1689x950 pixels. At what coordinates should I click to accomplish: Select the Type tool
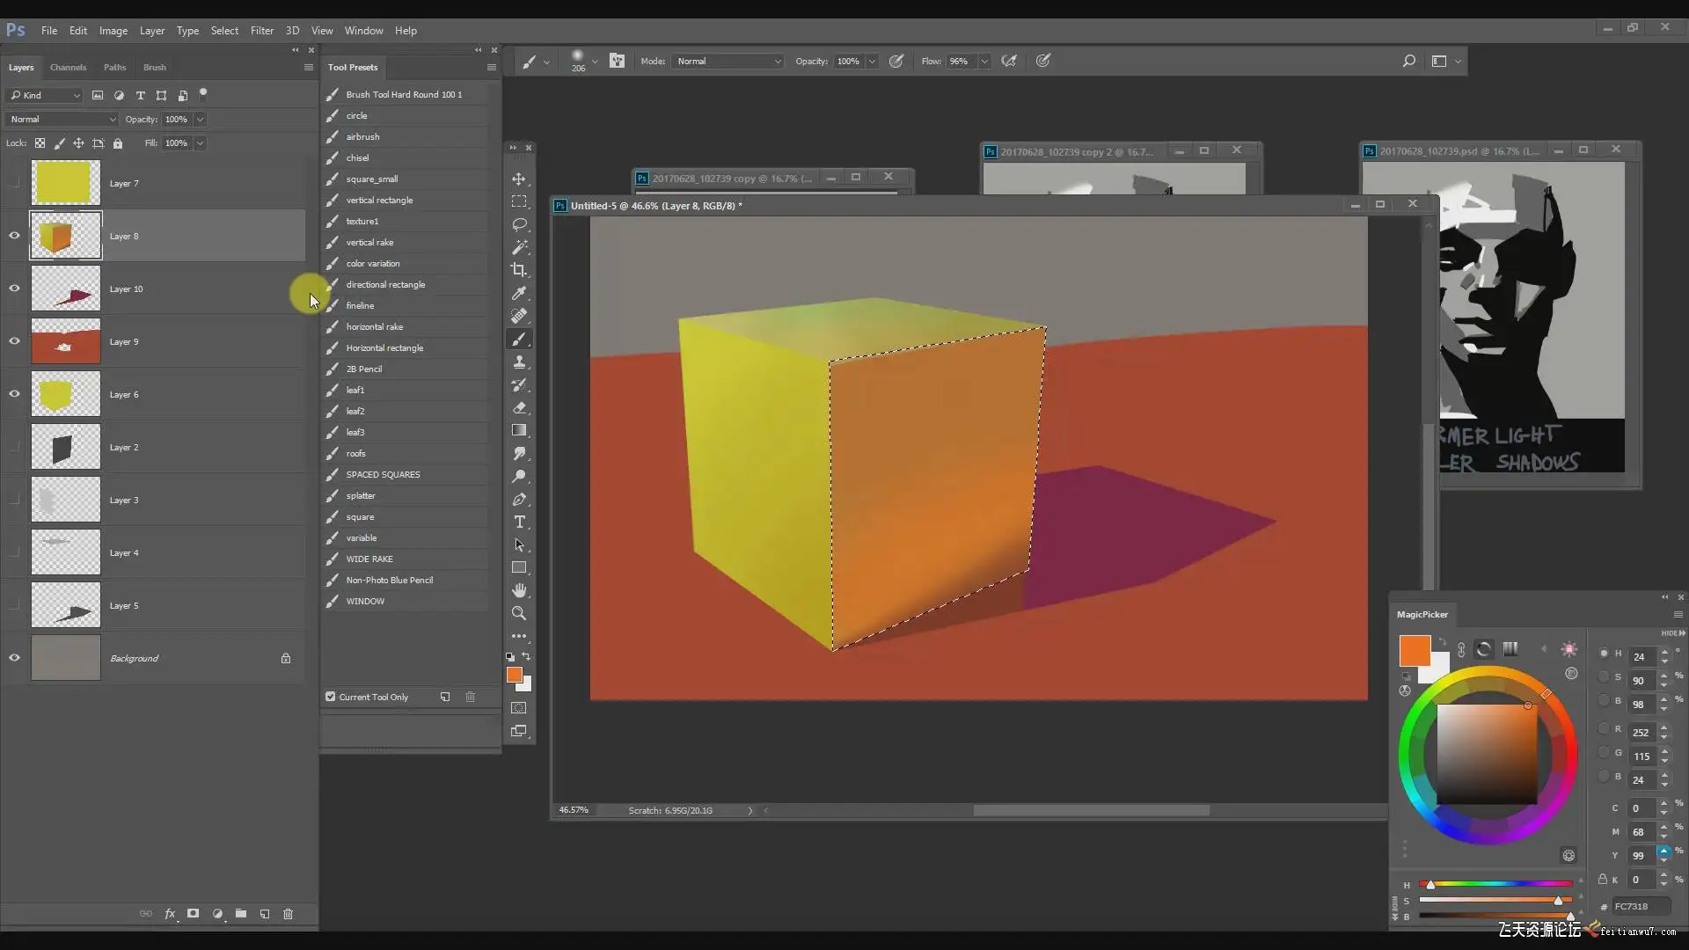[x=519, y=522]
